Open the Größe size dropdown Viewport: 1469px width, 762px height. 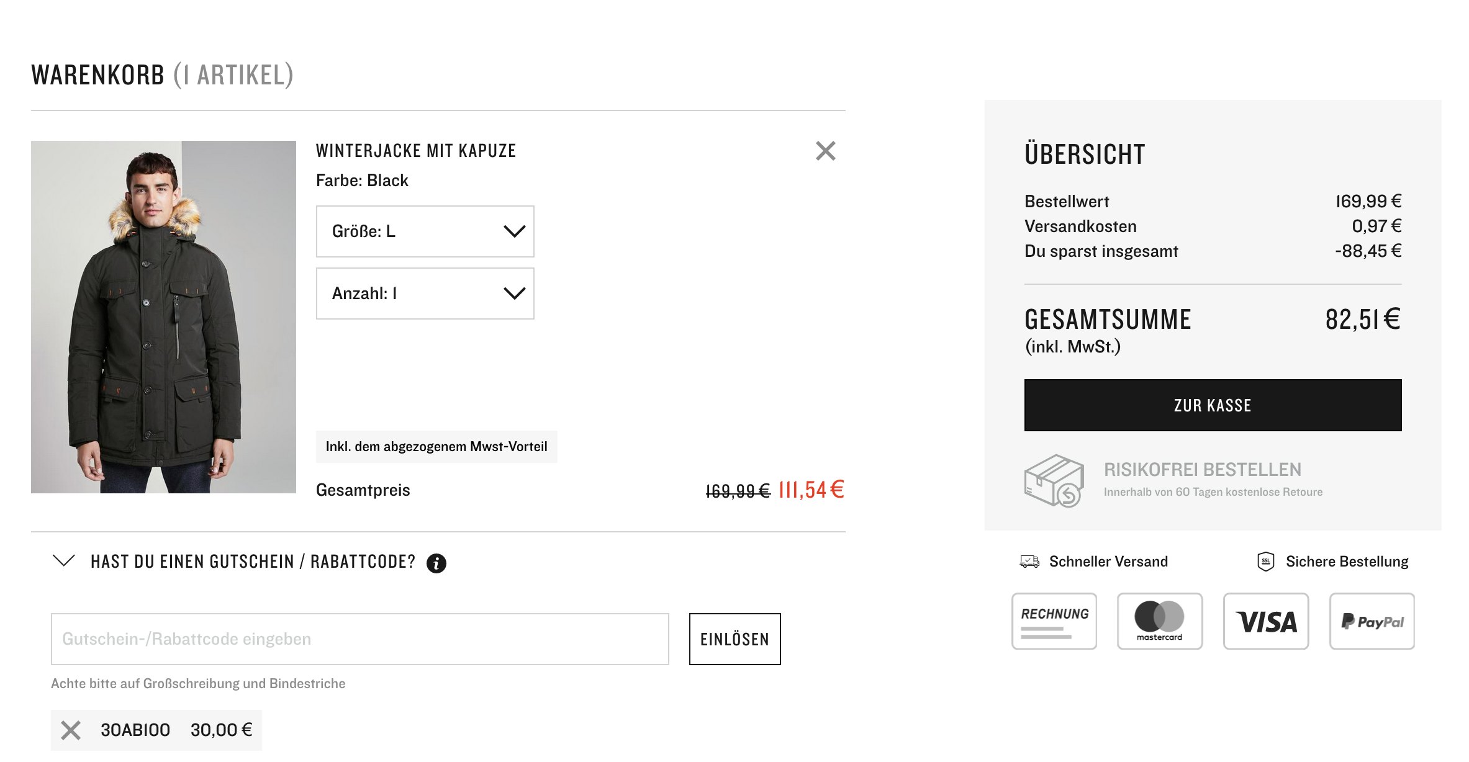[425, 231]
